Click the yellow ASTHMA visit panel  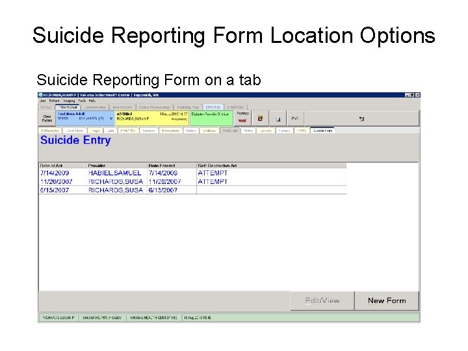pyautogui.click(x=152, y=118)
